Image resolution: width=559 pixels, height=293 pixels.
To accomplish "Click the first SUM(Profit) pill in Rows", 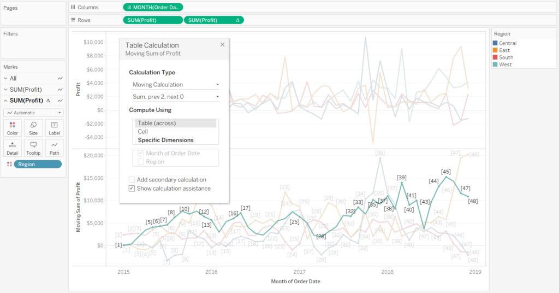I will point(153,20).
